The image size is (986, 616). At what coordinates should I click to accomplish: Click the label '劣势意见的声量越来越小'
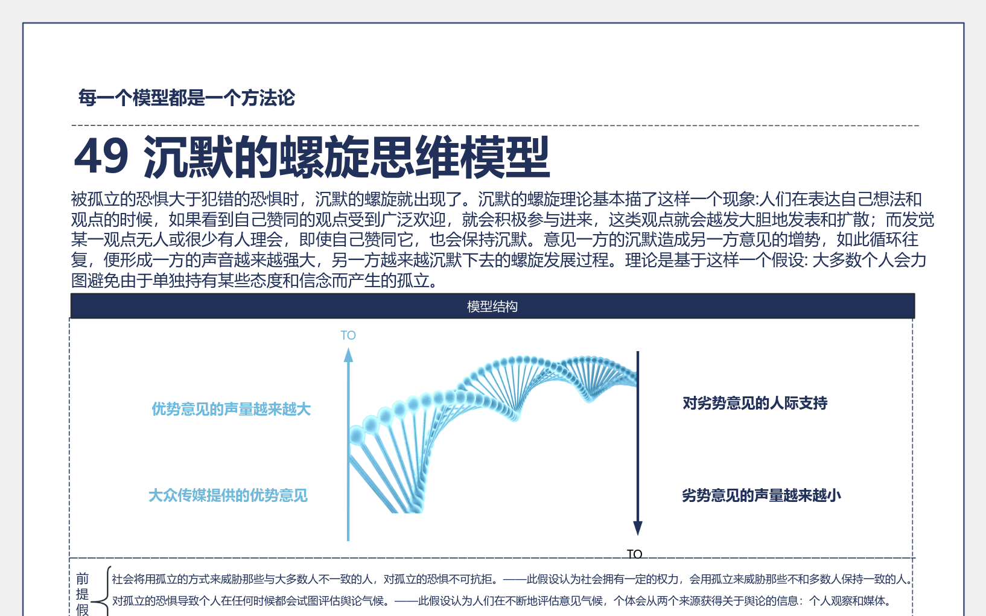pos(762,495)
